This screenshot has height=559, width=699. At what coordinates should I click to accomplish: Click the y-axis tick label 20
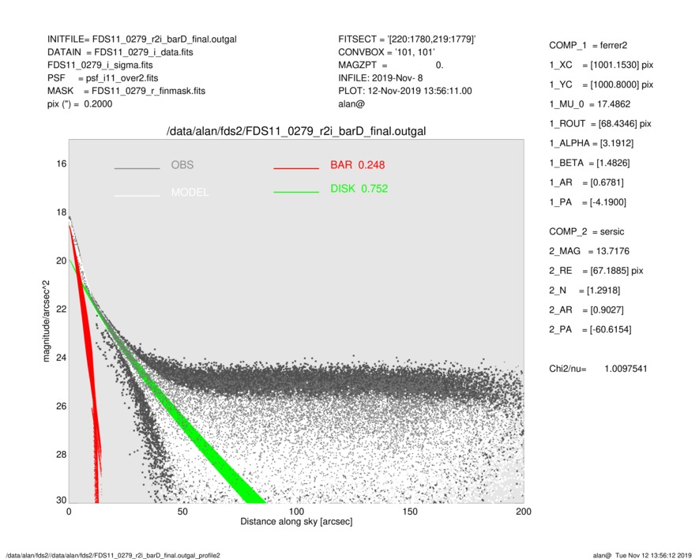point(62,261)
